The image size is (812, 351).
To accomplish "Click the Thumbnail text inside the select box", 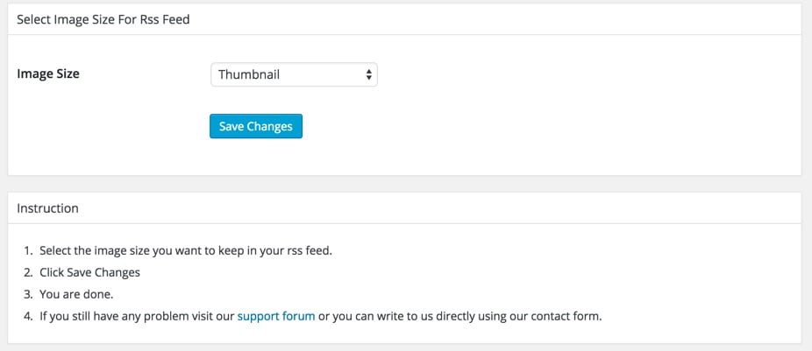I will point(249,74).
